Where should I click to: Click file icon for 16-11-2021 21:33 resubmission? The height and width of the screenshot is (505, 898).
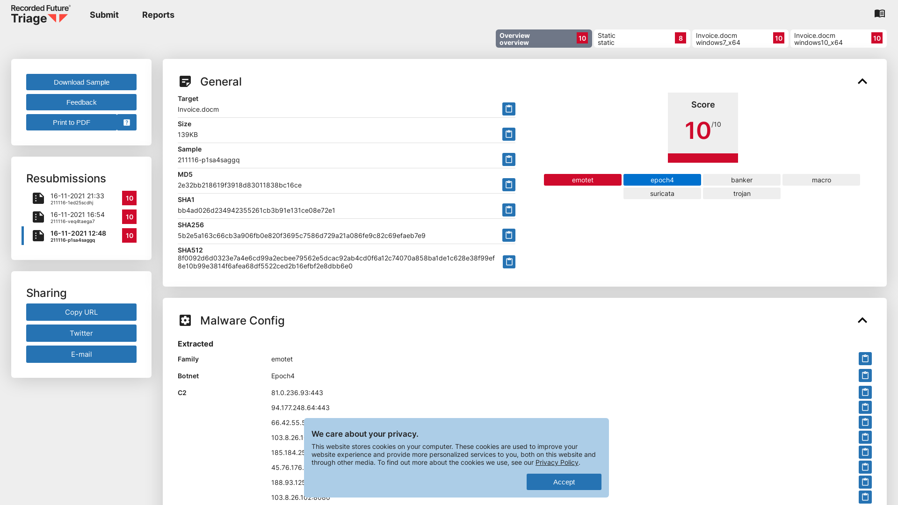pyautogui.click(x=38, y=198)
